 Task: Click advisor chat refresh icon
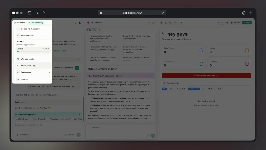click(x=148, y=135)
